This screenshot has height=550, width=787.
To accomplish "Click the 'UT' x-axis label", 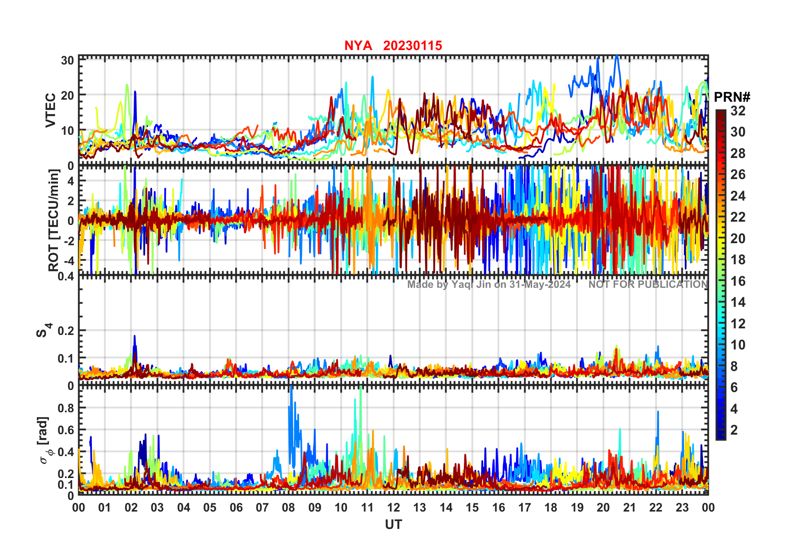I will click(x=393, y=524).
